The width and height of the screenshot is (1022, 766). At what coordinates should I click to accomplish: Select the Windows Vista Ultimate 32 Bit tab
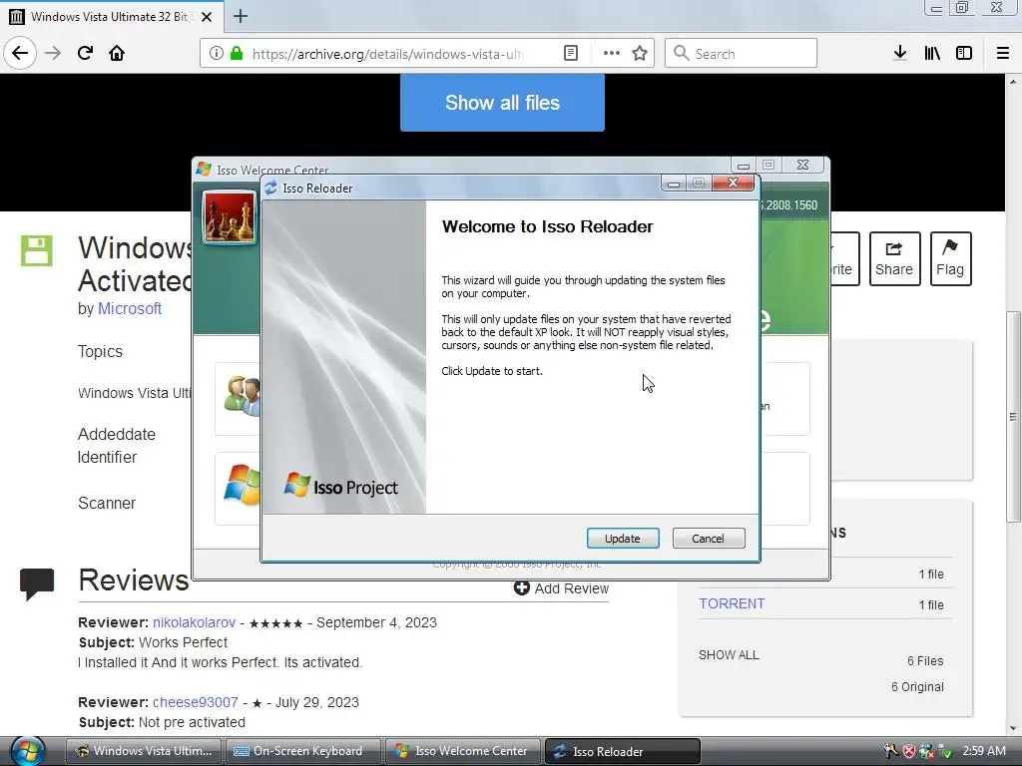(x=111, y=16)
